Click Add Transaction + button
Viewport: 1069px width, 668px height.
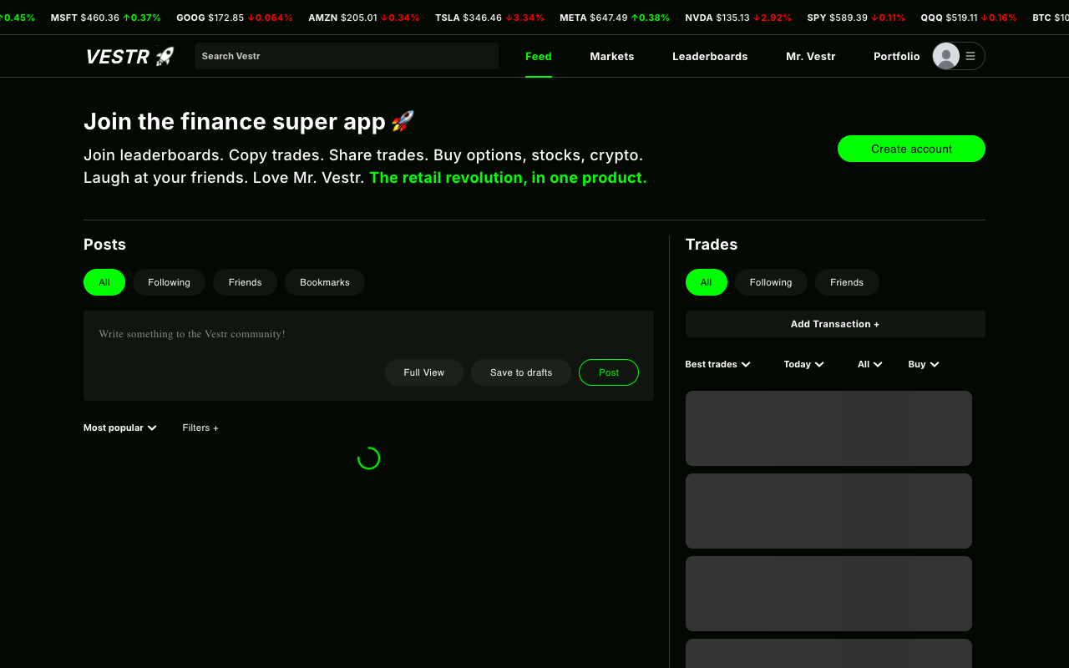coord(835,324)
